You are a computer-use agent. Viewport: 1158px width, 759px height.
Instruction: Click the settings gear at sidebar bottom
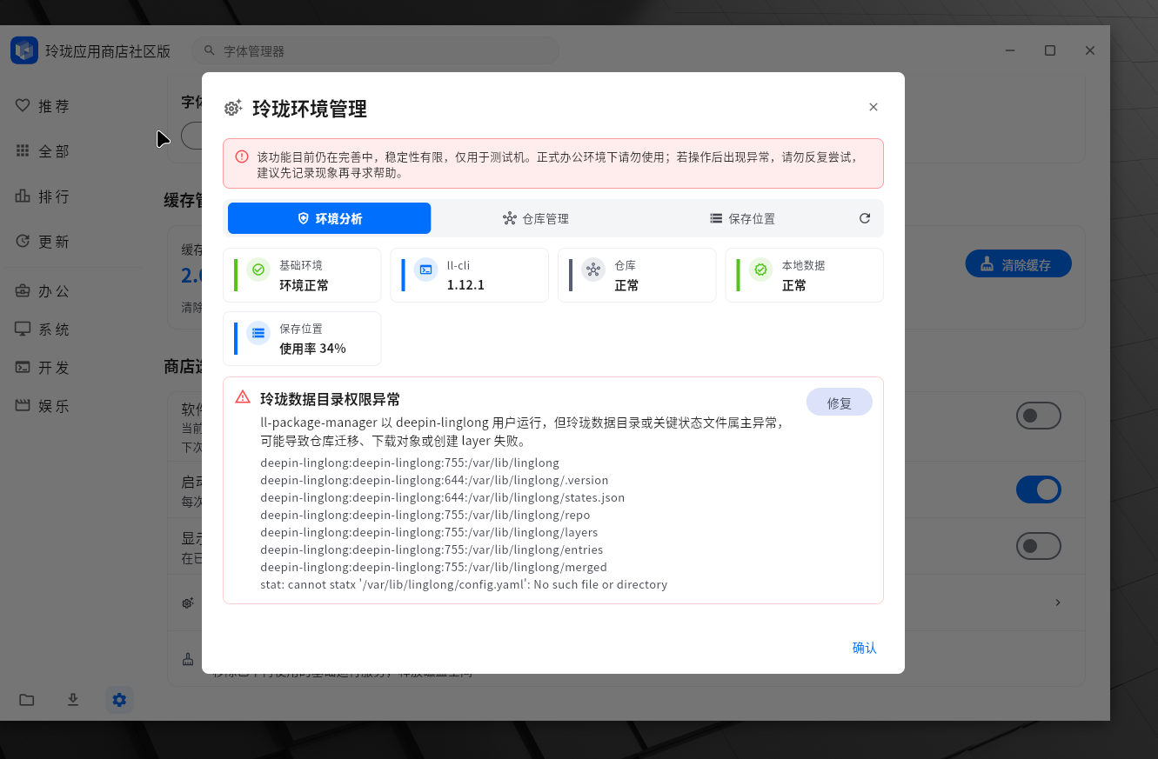click(x=119, y=700)
